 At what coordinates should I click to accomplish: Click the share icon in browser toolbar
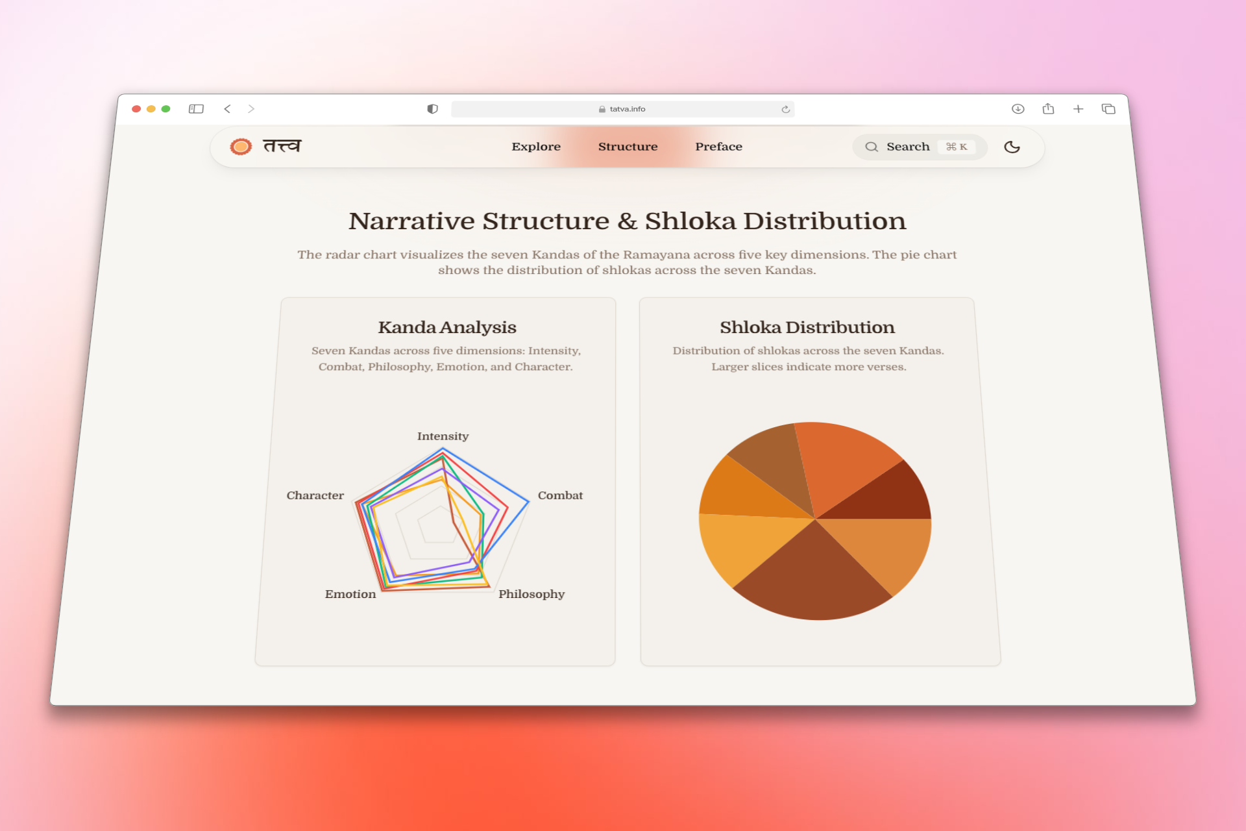(1048, 109)
